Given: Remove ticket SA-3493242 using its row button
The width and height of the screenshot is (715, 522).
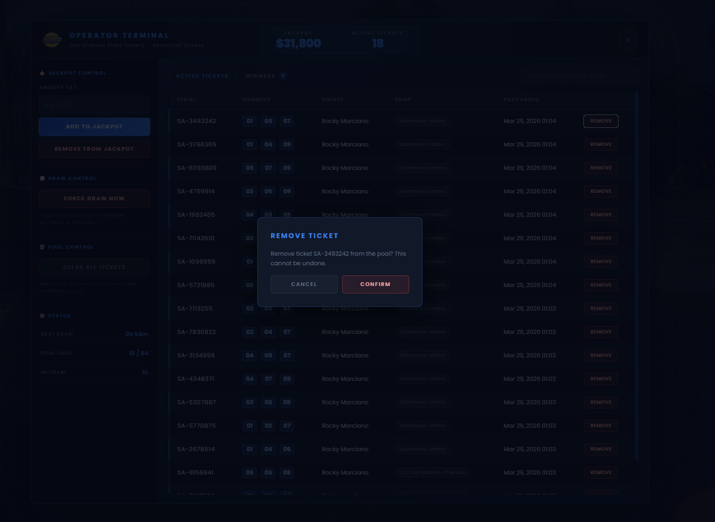Looking at the screenshot, I should tap(601, 121).
